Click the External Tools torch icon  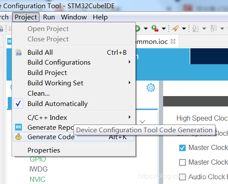(175, 28)
